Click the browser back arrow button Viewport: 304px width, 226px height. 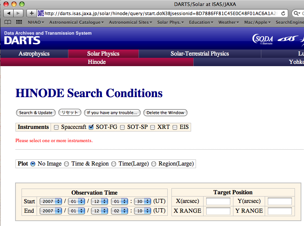coord(9,13)
